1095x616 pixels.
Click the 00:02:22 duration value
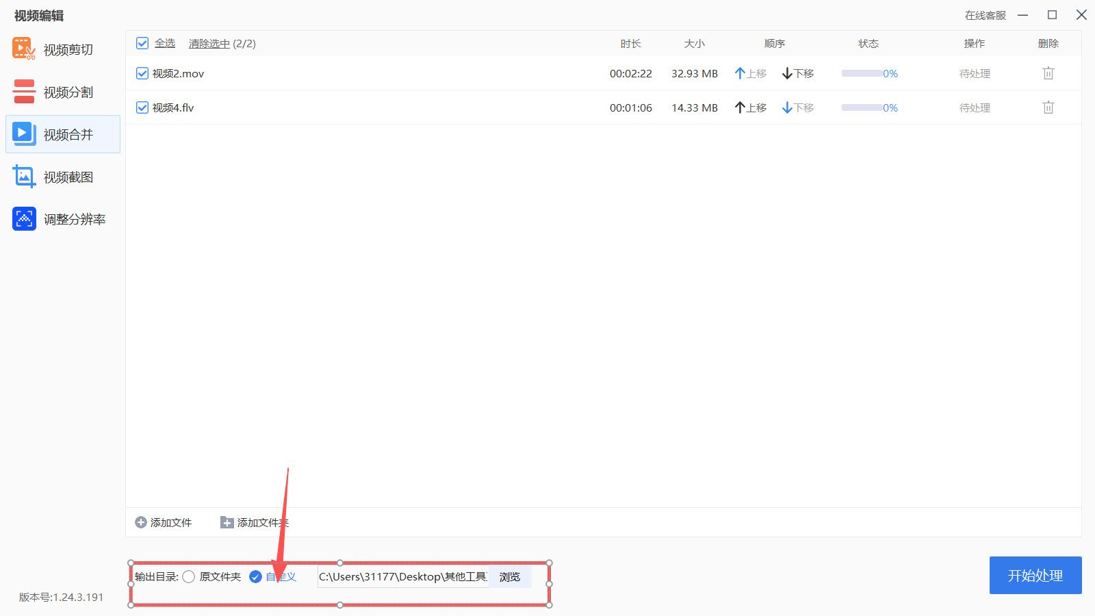(631, 73)
